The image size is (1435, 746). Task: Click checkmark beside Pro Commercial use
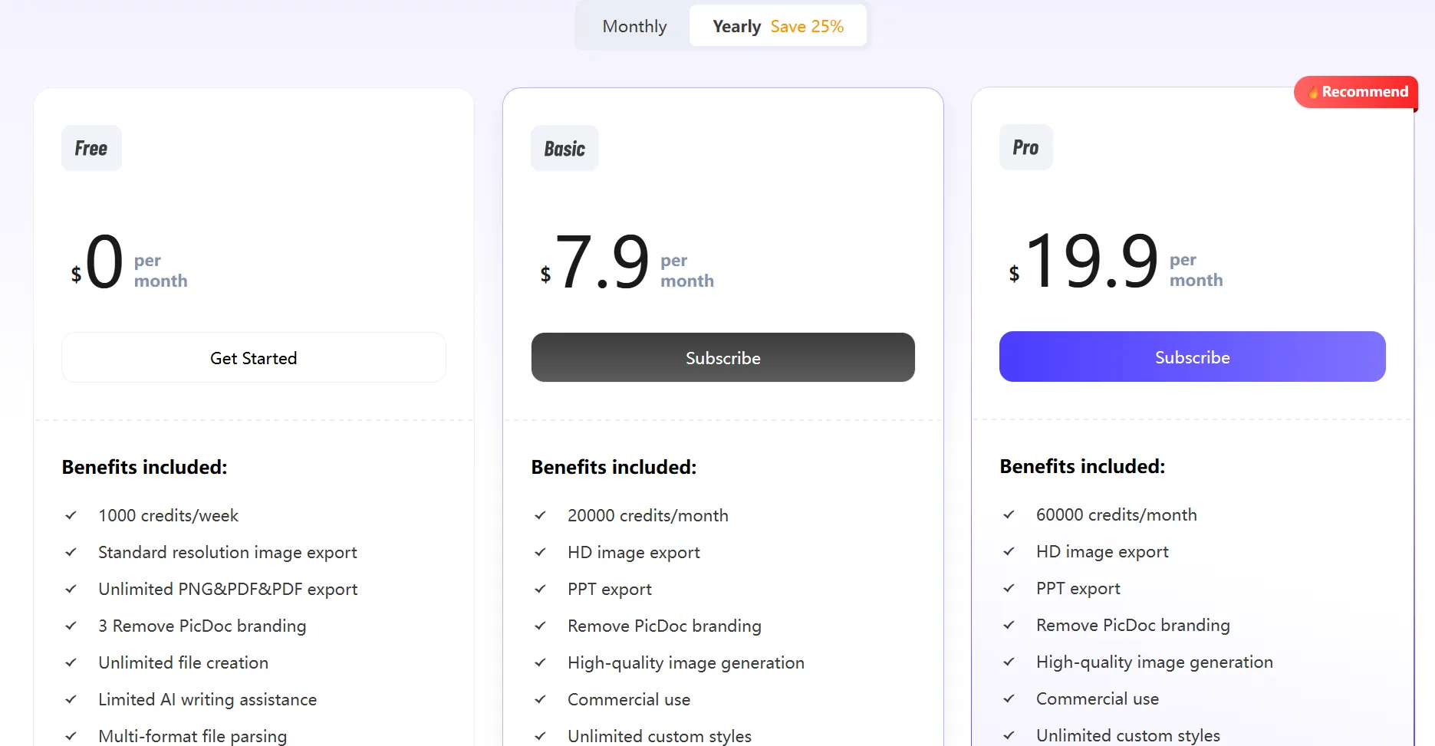[1009, 698]
